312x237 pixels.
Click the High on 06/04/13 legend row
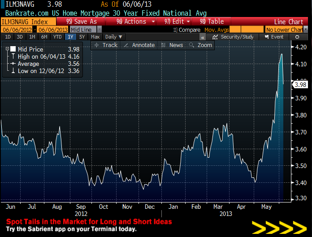click(x=46, y=56)
